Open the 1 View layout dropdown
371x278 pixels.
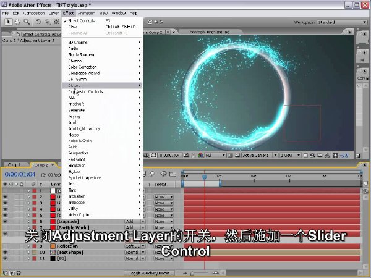point(290,155)
